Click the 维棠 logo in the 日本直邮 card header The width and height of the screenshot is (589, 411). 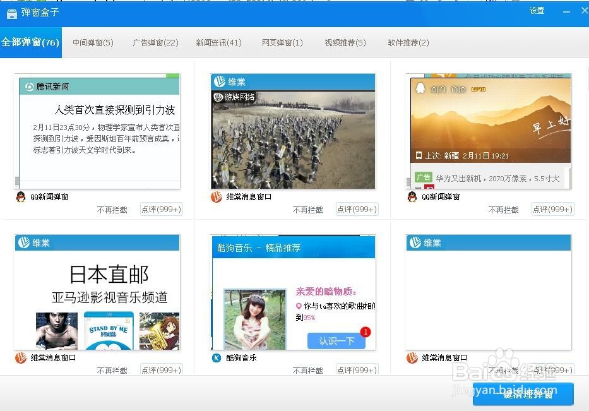(x=23, y=242)
